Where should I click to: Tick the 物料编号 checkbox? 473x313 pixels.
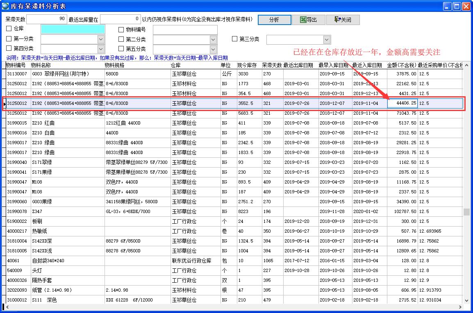[121, 29]
